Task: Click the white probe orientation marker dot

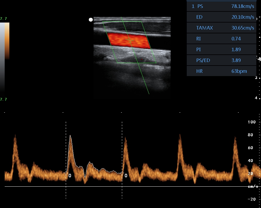Action: point(91,20)
